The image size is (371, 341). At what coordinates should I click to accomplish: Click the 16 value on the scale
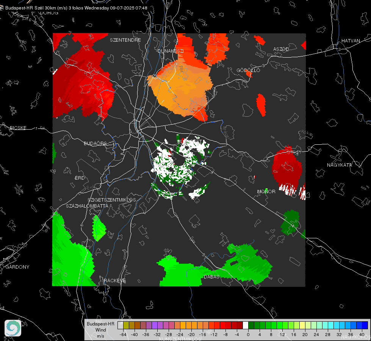(293, 335)
